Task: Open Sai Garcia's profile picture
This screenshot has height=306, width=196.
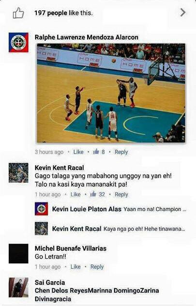Action: tap(18, 288)
